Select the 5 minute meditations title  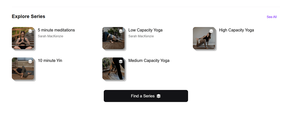pos(56,30)
